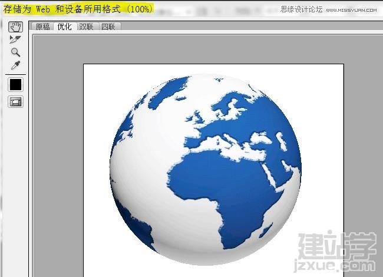Click the globe preview image
This screenshot has height=277, width=383.
pyautogui.click(x=206, y=170)
